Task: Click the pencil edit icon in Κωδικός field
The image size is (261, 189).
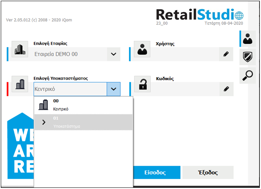Action: coord(226,89)
